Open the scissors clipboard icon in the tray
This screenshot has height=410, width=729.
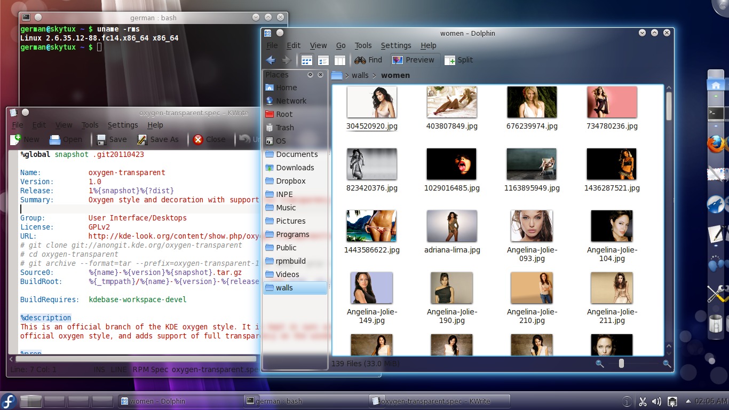[643, 401]
